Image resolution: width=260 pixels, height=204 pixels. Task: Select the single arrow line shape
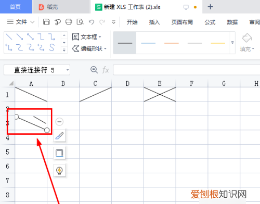point(20,37)
